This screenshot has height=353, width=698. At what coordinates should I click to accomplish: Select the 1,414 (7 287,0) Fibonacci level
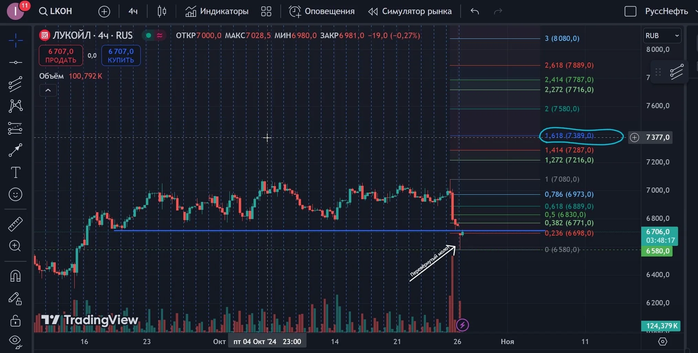(569, 150)
